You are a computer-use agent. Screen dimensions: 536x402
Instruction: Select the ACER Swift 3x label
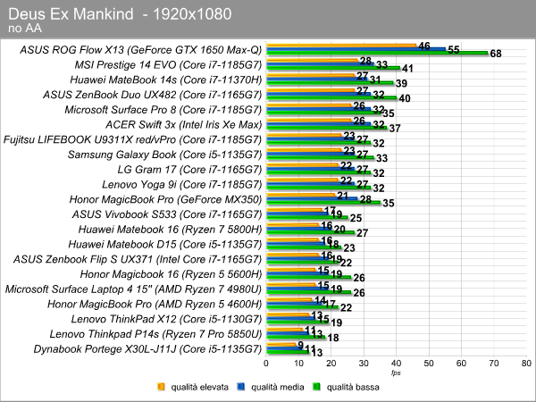point(183,125)
